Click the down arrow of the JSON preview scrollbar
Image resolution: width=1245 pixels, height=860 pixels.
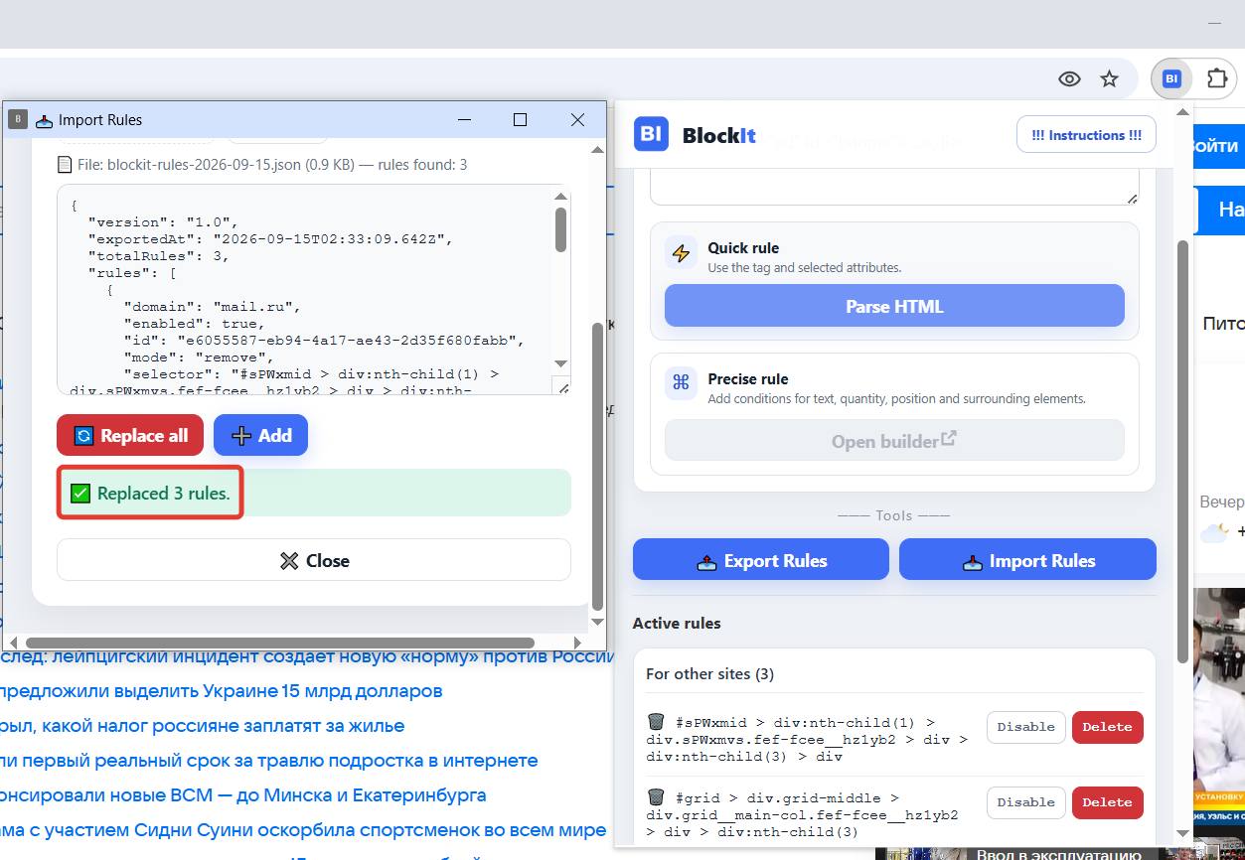(x=561, y=364)
